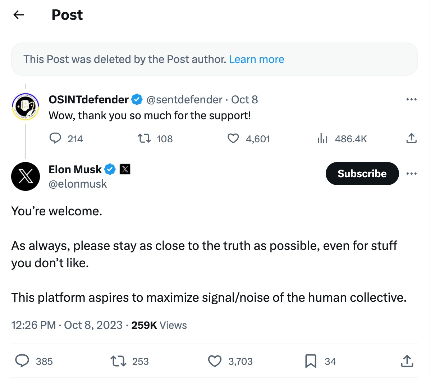The image size is (435, 381).
Task: Click the Subscribe button for Elon Musk
Action: (362, 174)
